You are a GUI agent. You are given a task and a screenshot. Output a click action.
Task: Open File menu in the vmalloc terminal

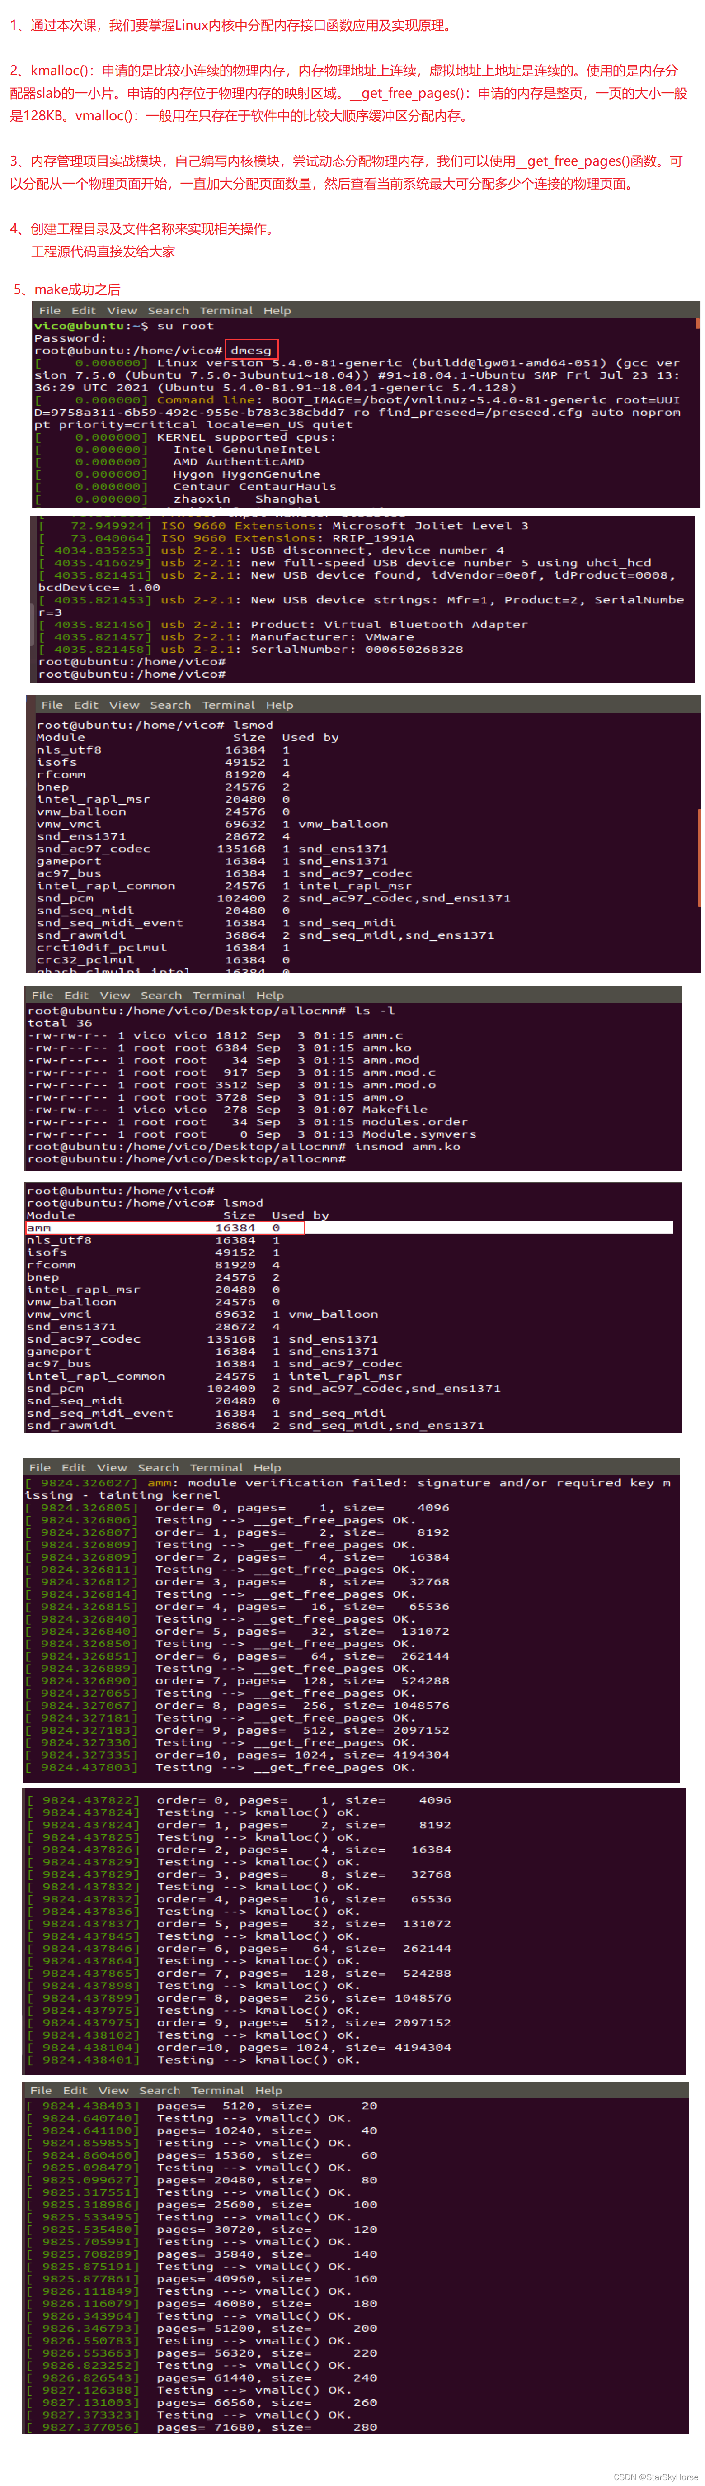click(x=42, y=2090)
